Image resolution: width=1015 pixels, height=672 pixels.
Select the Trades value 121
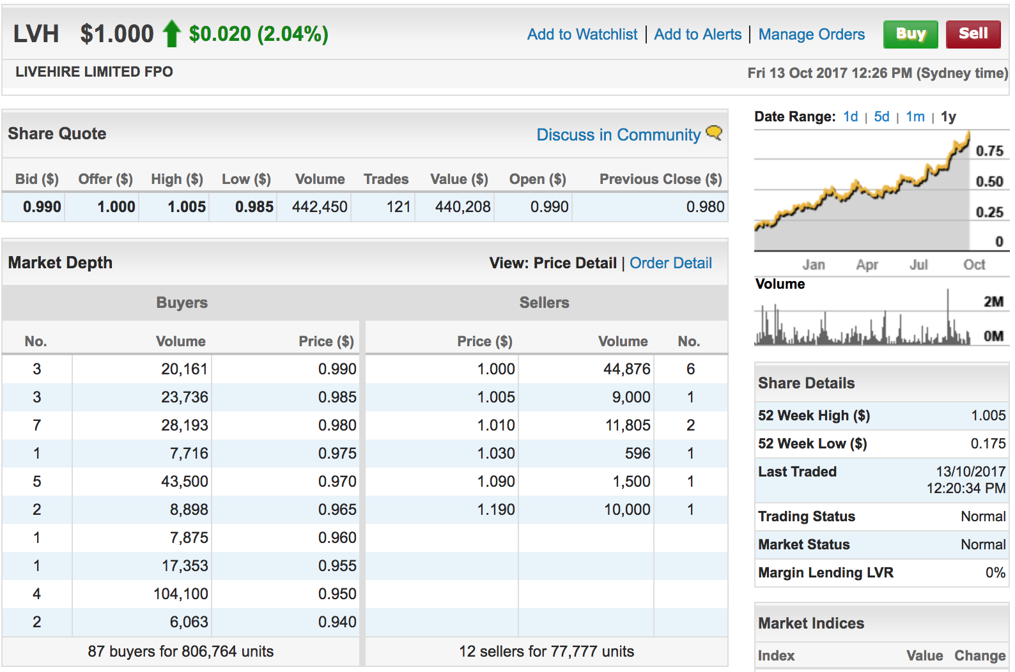399,207
